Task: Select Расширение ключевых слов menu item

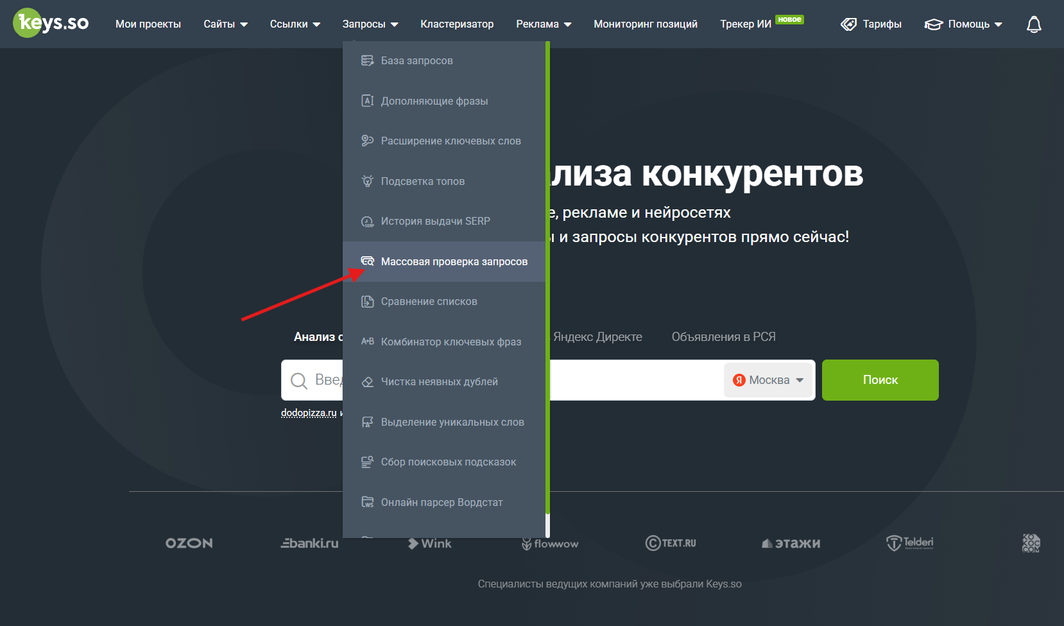Action: pos(444,141)
